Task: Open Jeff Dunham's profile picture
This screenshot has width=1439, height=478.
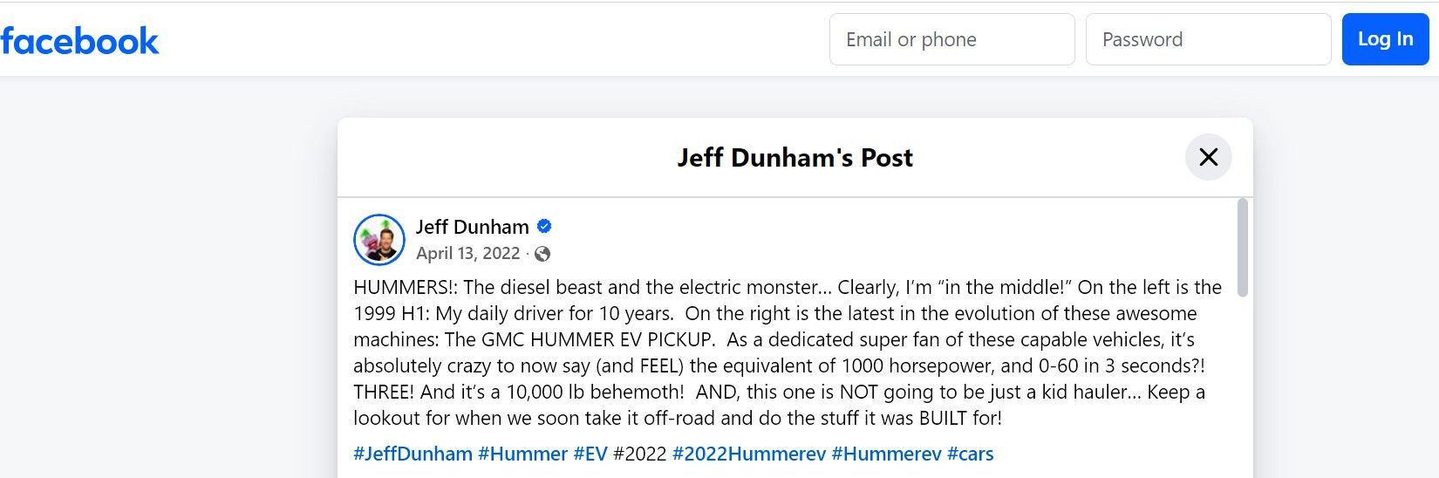Action: pos(379,239)
